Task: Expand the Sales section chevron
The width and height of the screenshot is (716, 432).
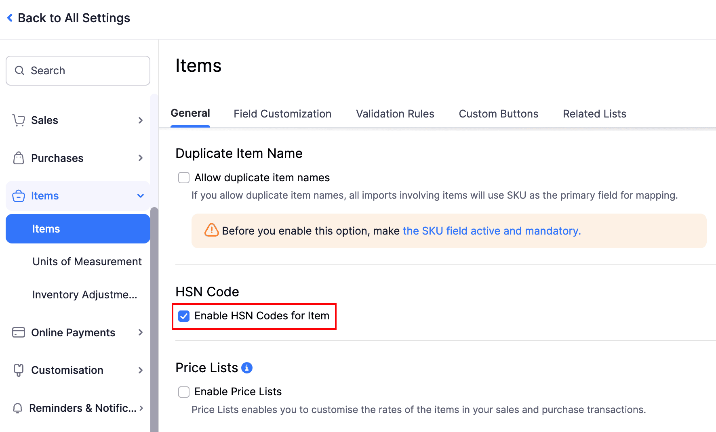Action: (140, 120)
